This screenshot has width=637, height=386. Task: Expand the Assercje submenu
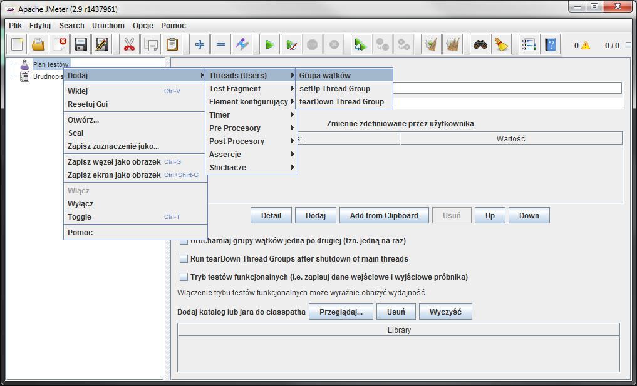coord(251,155)
